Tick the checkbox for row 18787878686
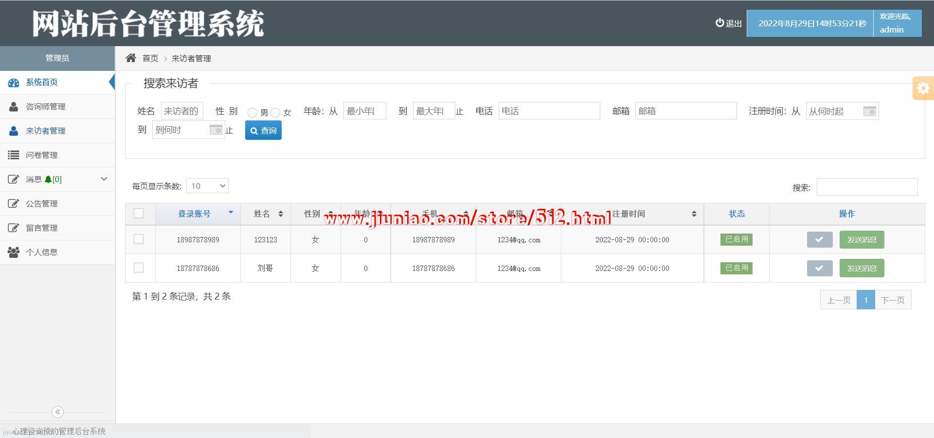This screenshot has width=934, height=438. point(139,268)
